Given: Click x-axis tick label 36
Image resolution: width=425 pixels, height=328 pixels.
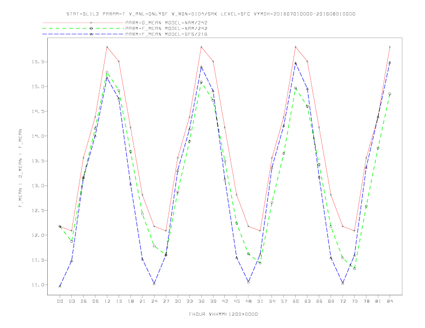Looking at the screenshot, I should click(x=201, y=301).
